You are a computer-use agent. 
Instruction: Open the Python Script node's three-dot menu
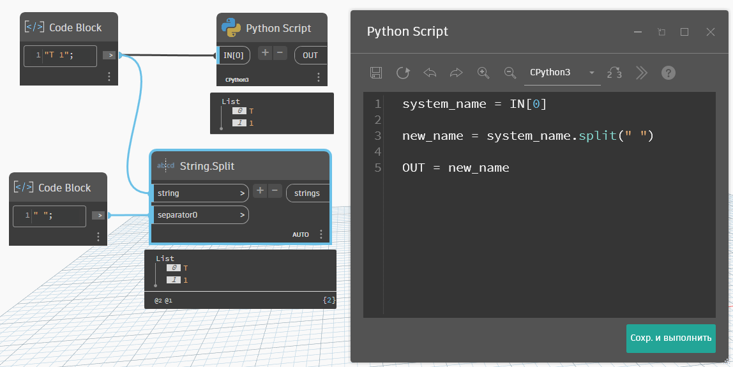[x=319, y=77]
